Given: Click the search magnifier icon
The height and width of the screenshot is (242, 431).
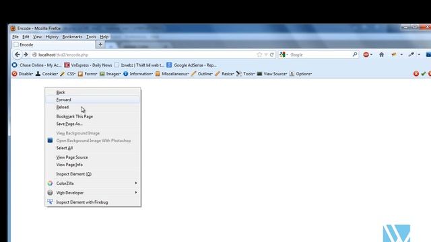Looking at the screenshot, I should coord(355,54).
